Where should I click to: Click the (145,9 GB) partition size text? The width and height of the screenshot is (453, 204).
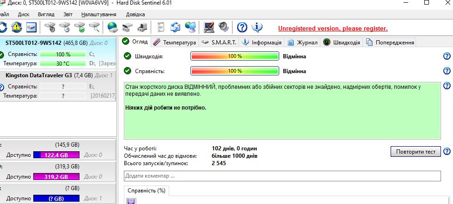tap(67, 145)
